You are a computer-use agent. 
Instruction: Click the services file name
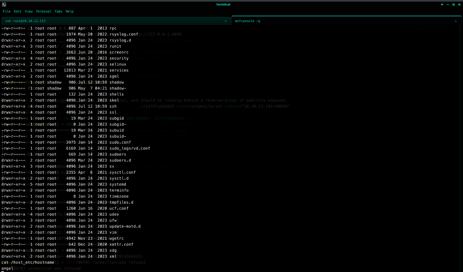coord(119,70)
